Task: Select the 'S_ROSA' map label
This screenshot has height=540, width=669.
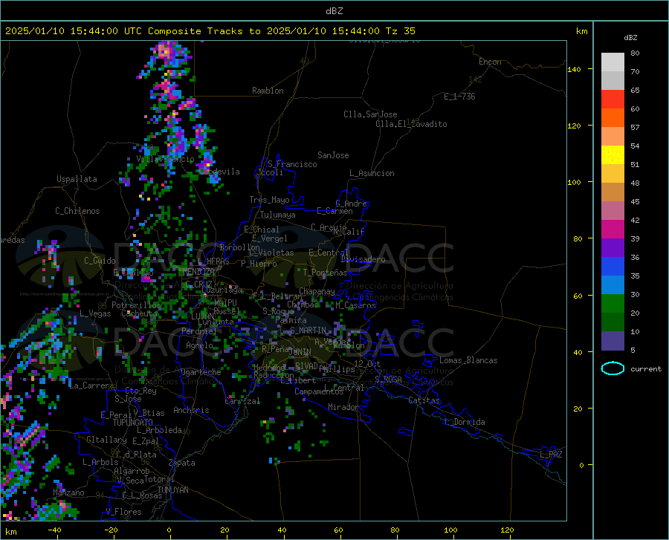Action: (388, 379)
